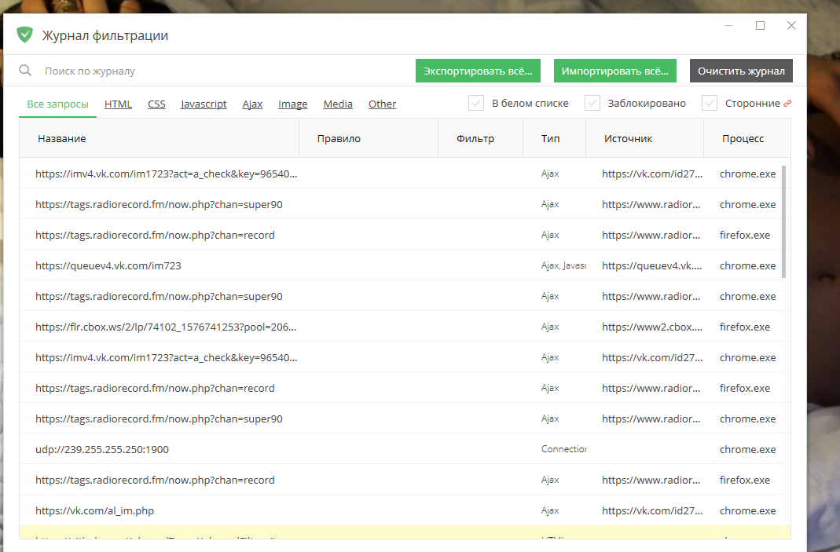Image resolution: width=840 pixels, height=552 pixels.
Task: Click the Импортировать всё button
Action: point(615,70)
